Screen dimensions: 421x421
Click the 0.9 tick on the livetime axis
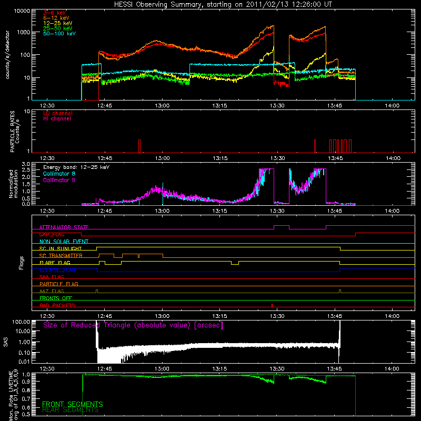[26, 381]
